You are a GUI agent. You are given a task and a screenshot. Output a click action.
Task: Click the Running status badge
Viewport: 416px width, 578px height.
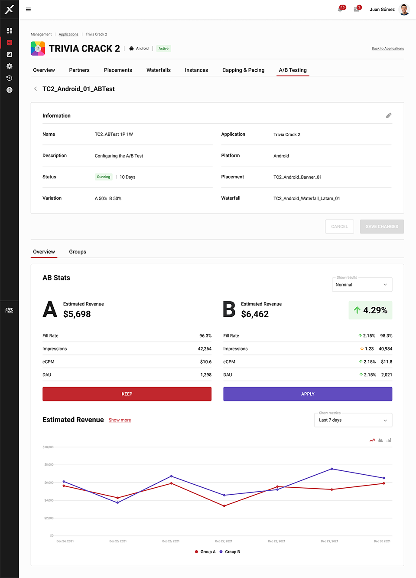(104, 177)
